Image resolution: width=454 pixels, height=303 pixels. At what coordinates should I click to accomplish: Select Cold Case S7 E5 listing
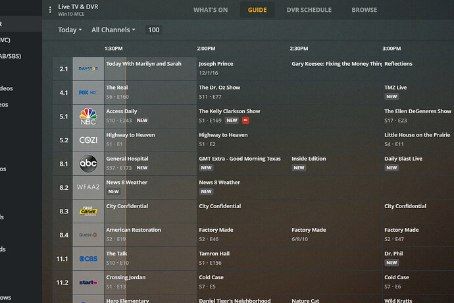290,283
